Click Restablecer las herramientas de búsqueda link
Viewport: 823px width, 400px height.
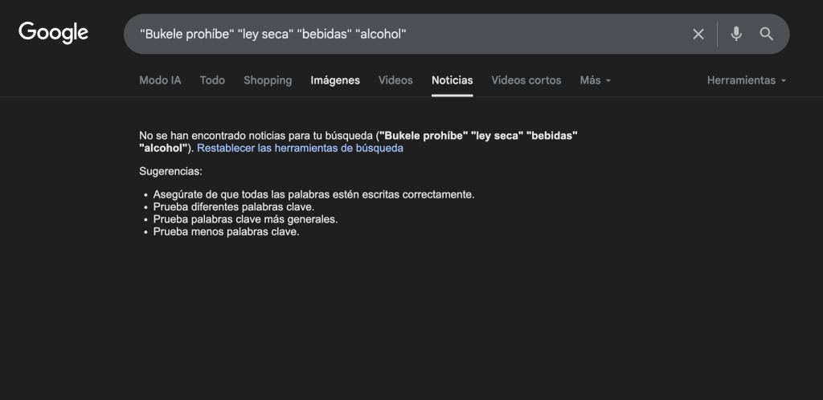pyautogui.click(x=300, y=149)
